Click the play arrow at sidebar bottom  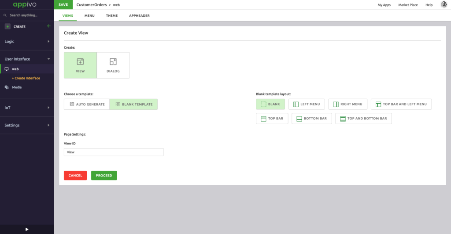tap(27, 229)
